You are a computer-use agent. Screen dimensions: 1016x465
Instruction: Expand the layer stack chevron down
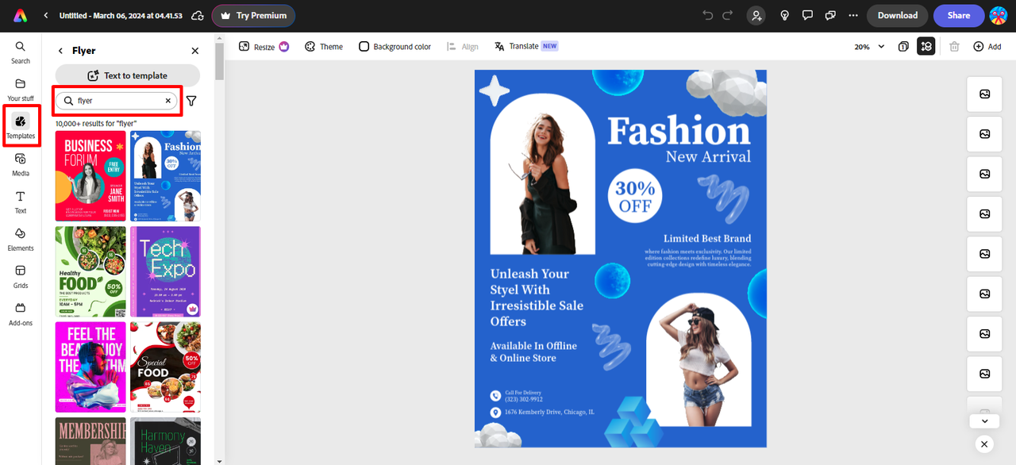pyautogui.click(x=984, y=421)
